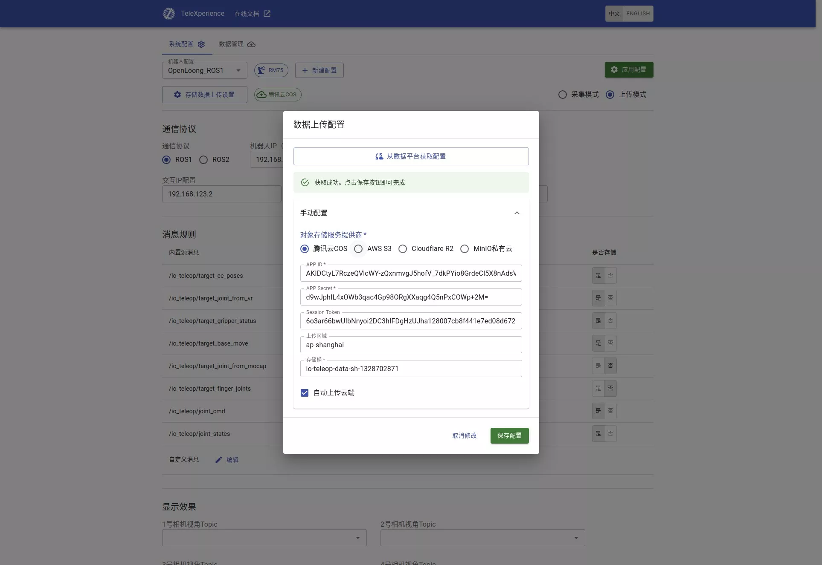Set 是 for /io_teleop/target_joint_from_vr storage
Image resolution: width=822 pixels, height=565 pixels.
(x=598, y=298)
